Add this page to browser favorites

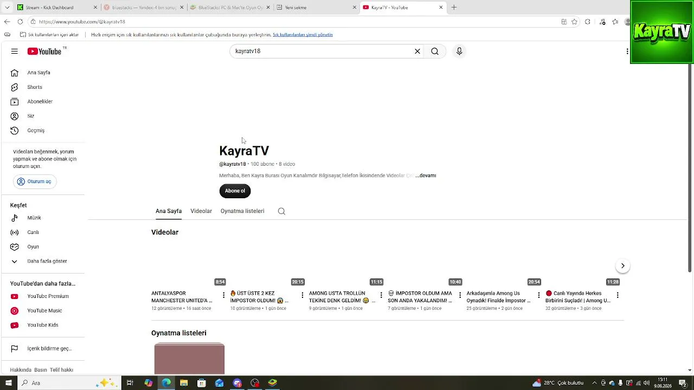[575, 22]
